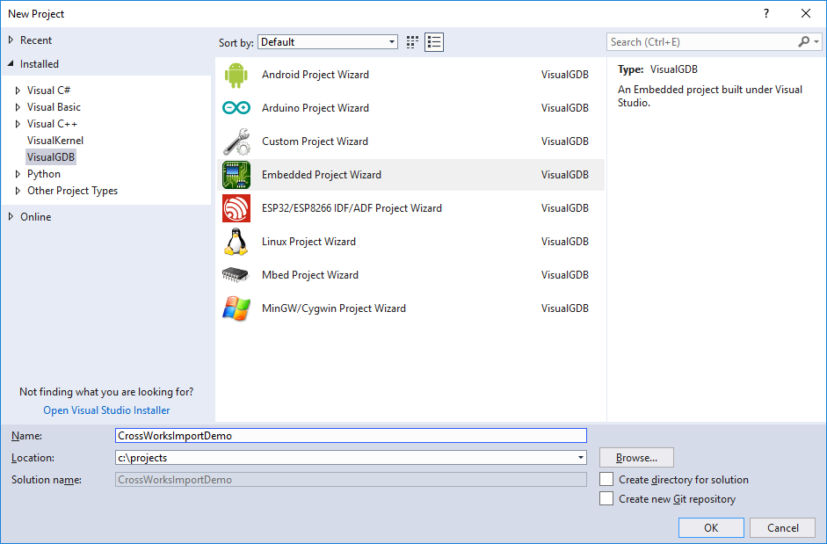Select the Arduino Project Wizard text
This screenshot has width=827, height=544.
point(316,108)
